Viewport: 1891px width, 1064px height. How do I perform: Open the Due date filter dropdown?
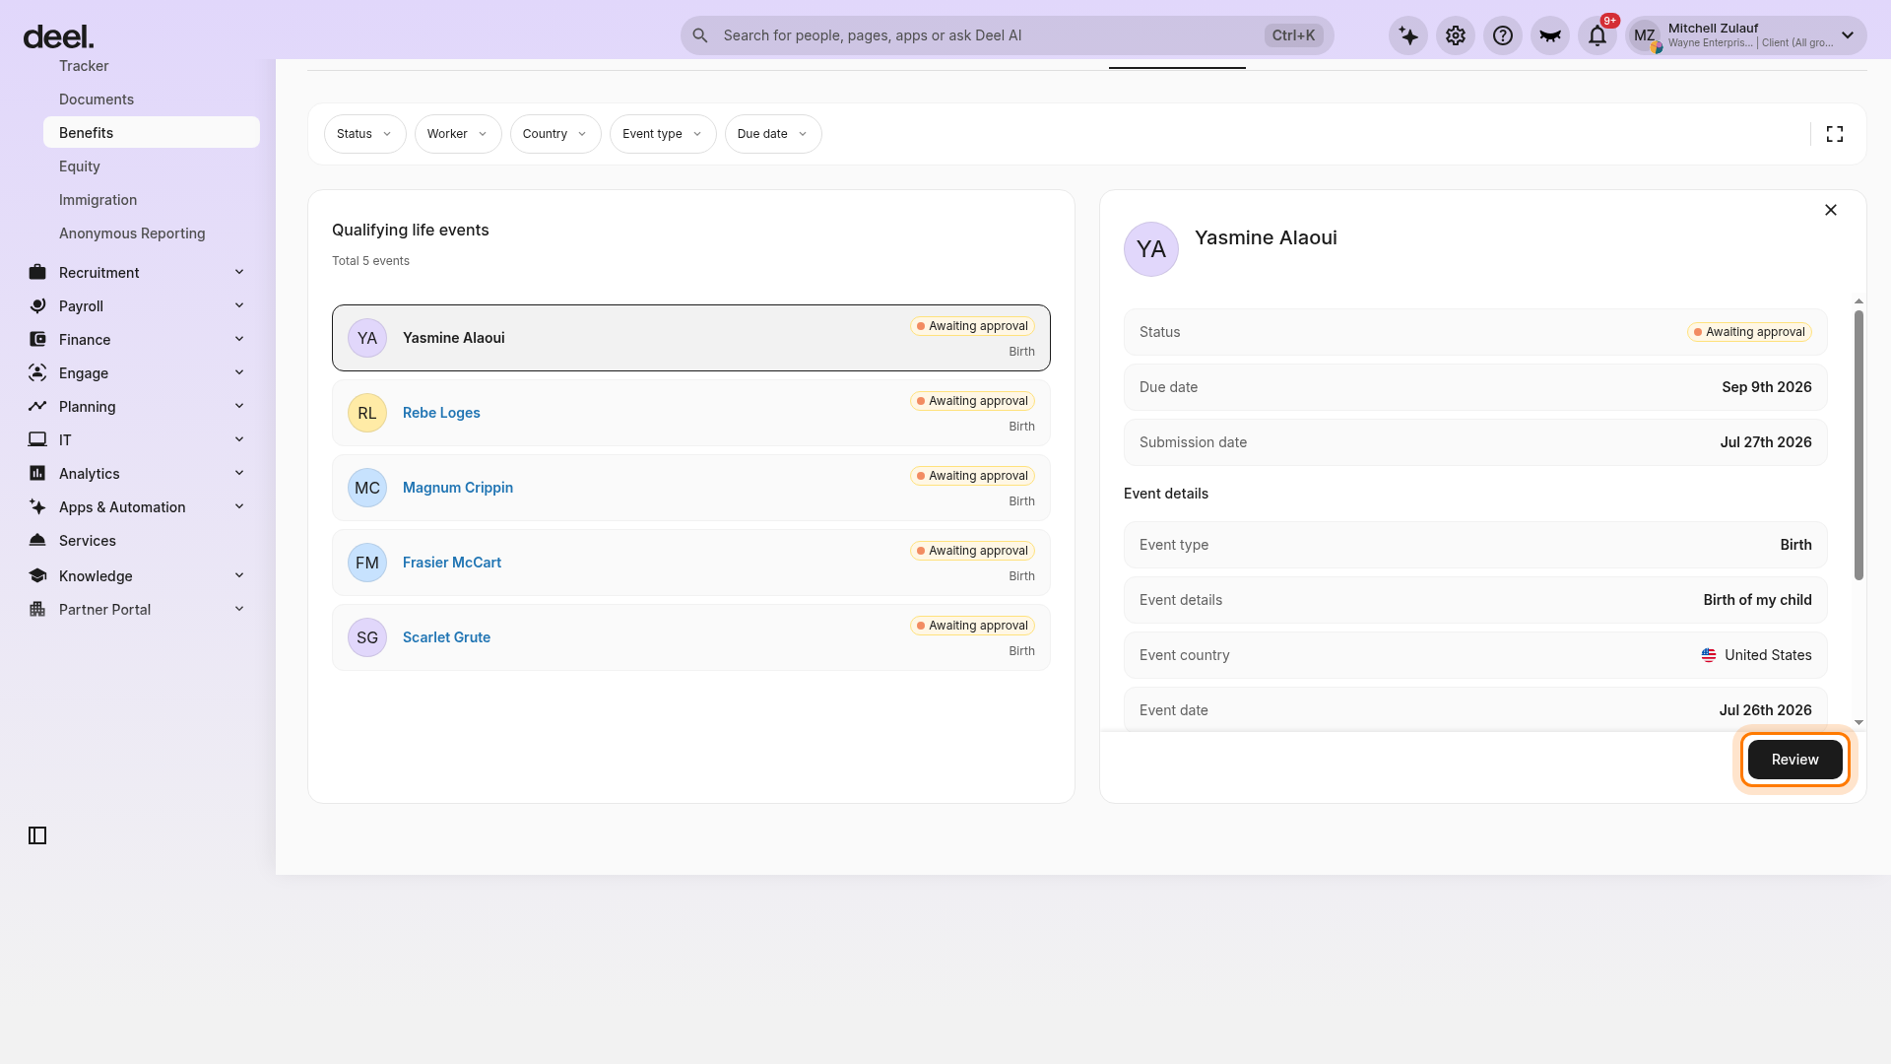773,134
